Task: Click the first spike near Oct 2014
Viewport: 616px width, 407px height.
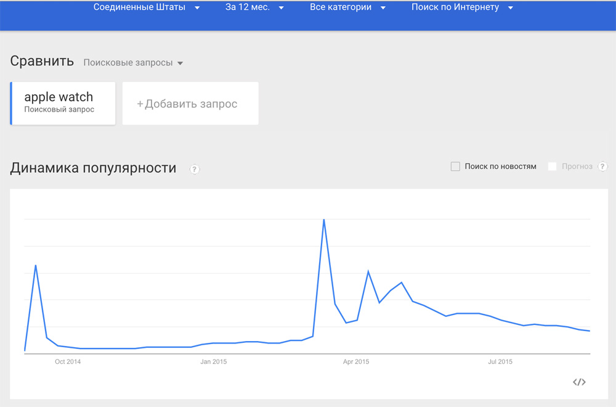Action: pos(36,265)
